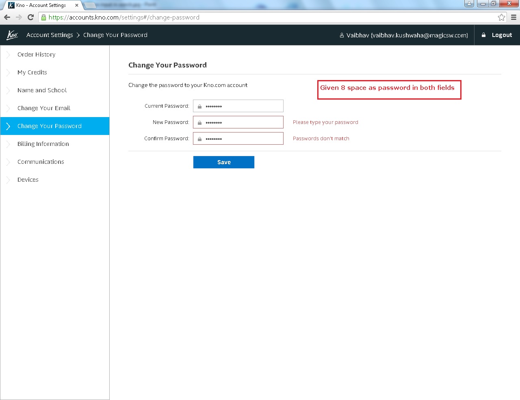Close the Kno Account Settings tab

click(76, 5)
